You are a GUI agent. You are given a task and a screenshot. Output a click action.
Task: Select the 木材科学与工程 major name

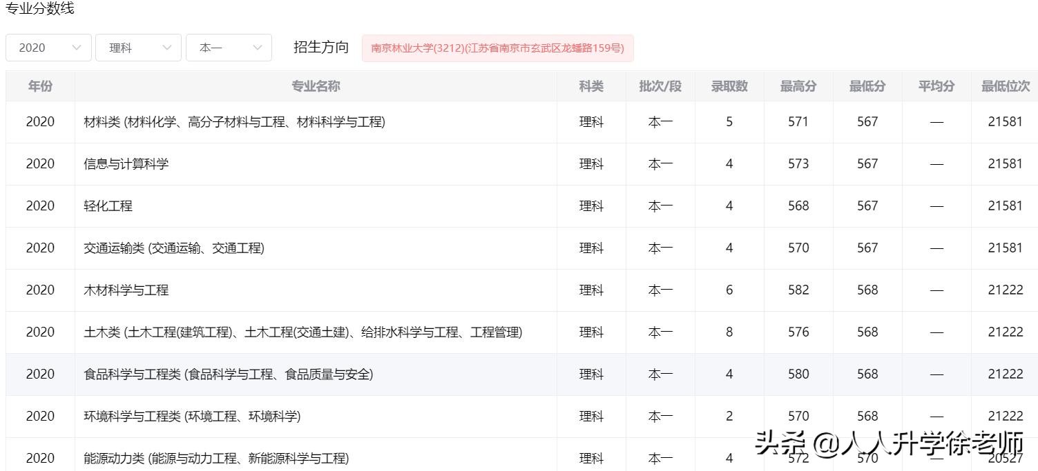coord(126,290)
